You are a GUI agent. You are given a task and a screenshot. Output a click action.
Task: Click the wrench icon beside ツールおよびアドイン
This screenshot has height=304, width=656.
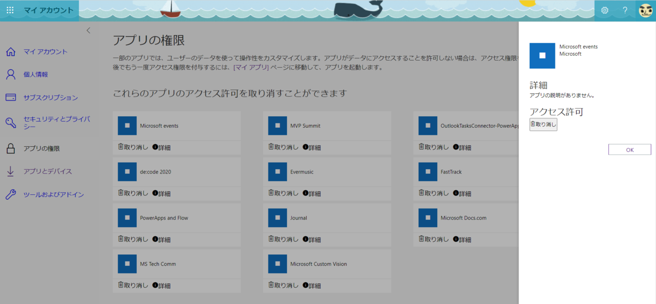[x=10, y=195]
